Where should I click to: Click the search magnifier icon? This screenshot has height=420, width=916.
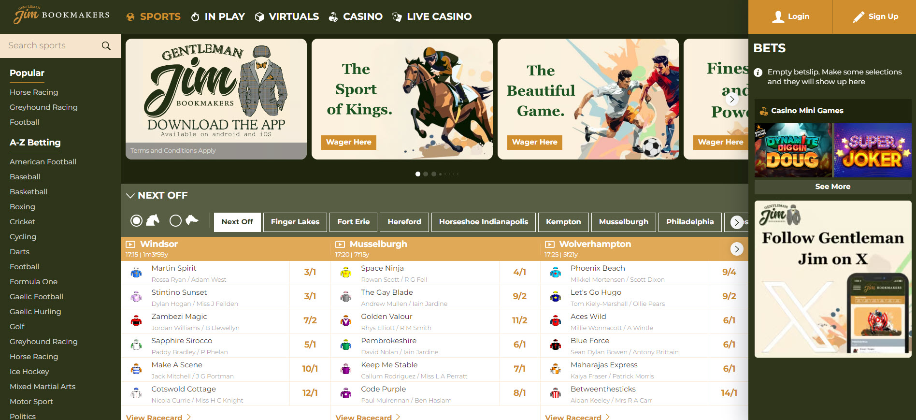pos(106,45)
